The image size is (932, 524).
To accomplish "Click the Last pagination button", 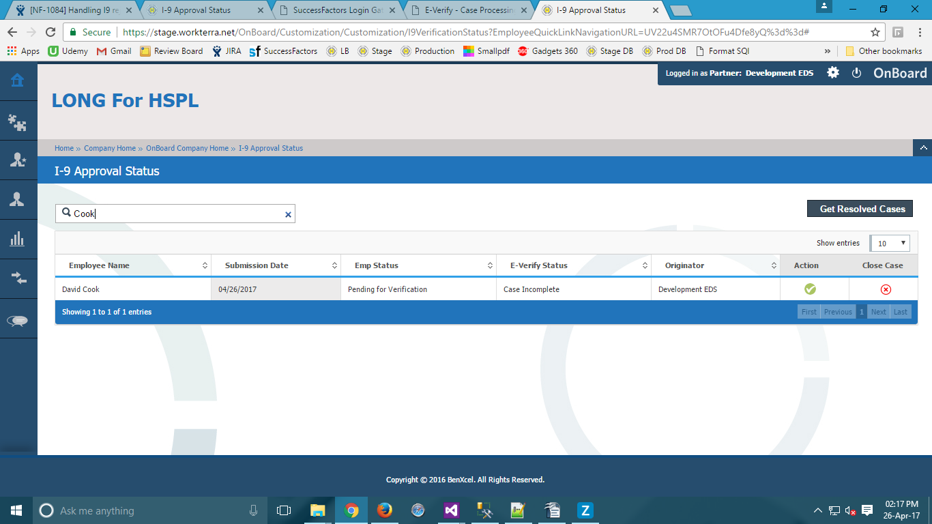I will pos(901,312).
